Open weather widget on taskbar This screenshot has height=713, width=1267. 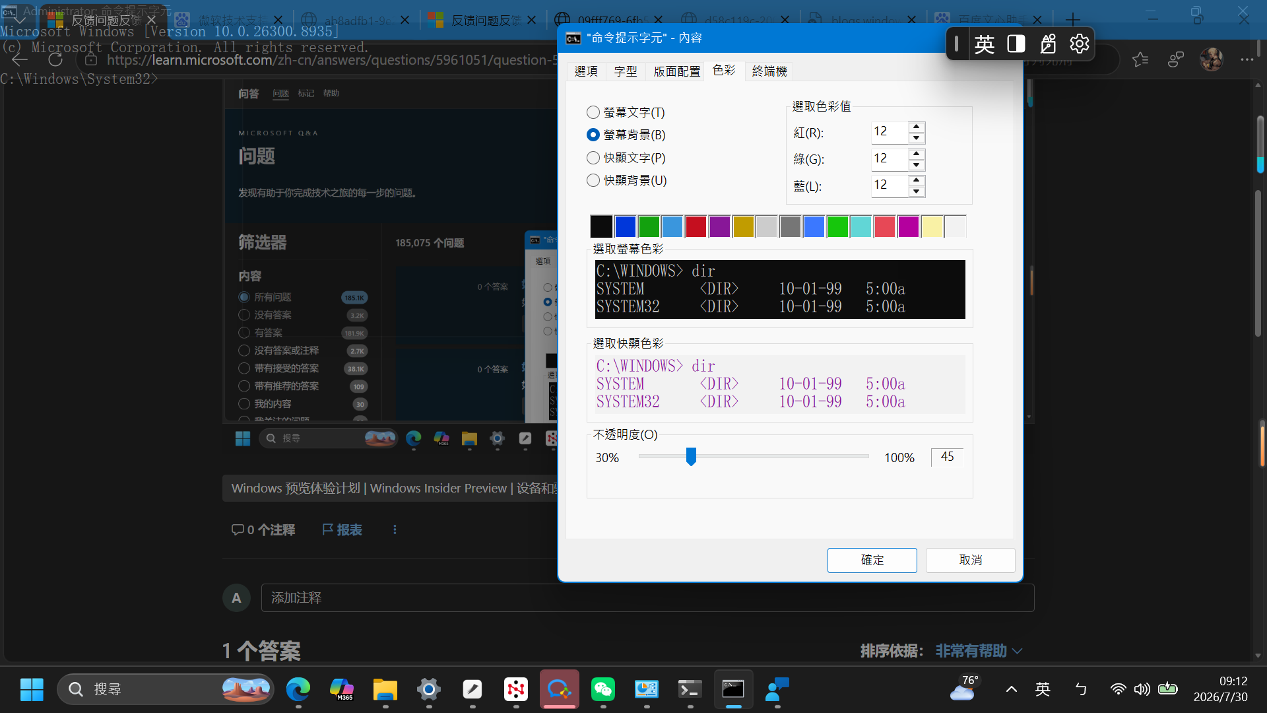[964, 688]
